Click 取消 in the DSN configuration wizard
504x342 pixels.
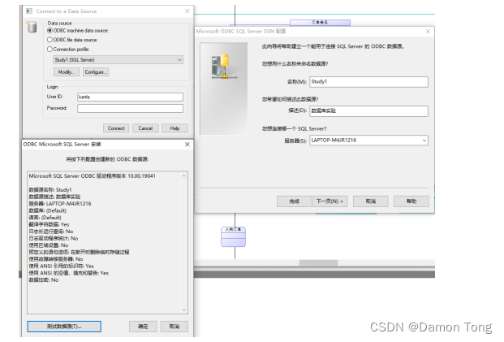pos(371,201)
